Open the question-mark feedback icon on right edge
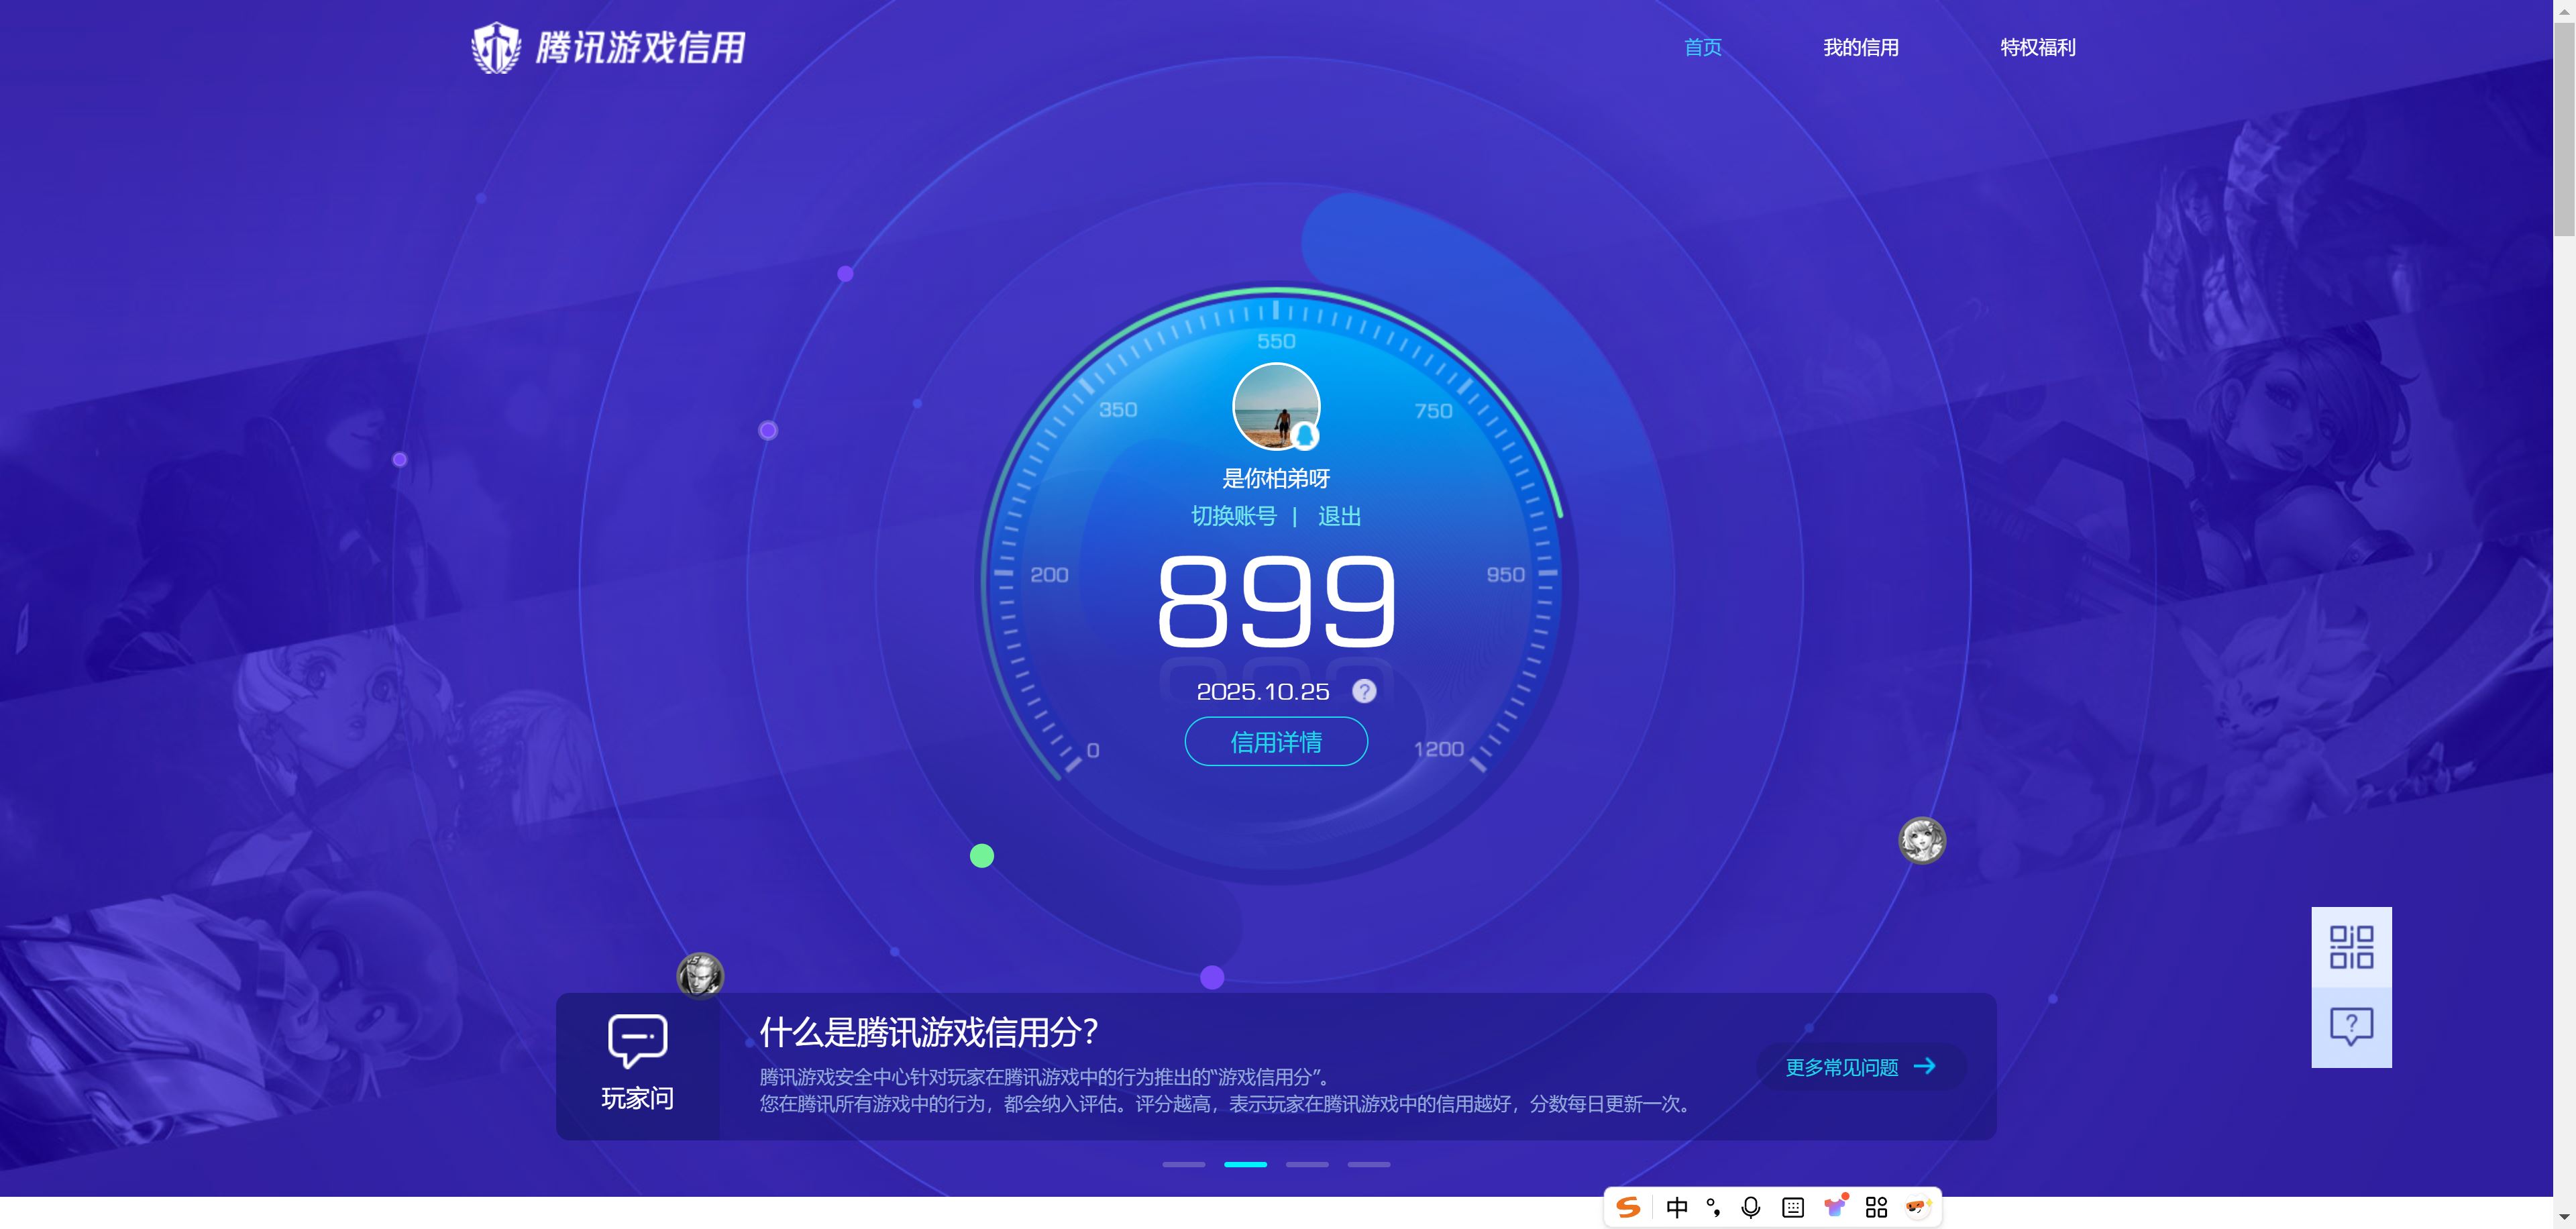Image resolution: width=2576 pixels, height=1229 pixels. point(2351,1026)
